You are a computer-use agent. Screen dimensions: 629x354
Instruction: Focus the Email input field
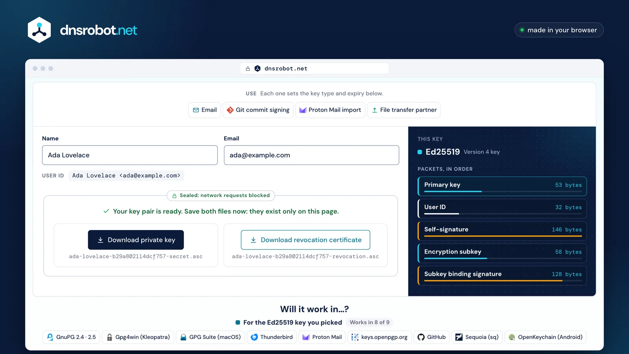click(311, 155)
